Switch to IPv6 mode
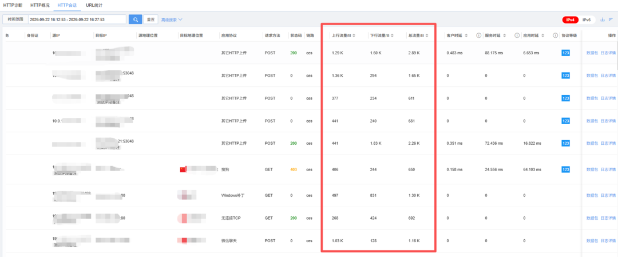Viewport: 618px width, 257px height. point(587,19)
